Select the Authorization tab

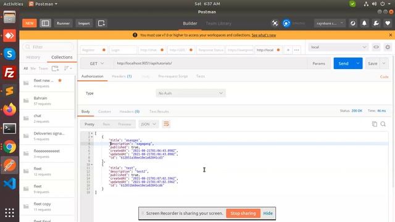pyautogui.click(x=92, y=76)
